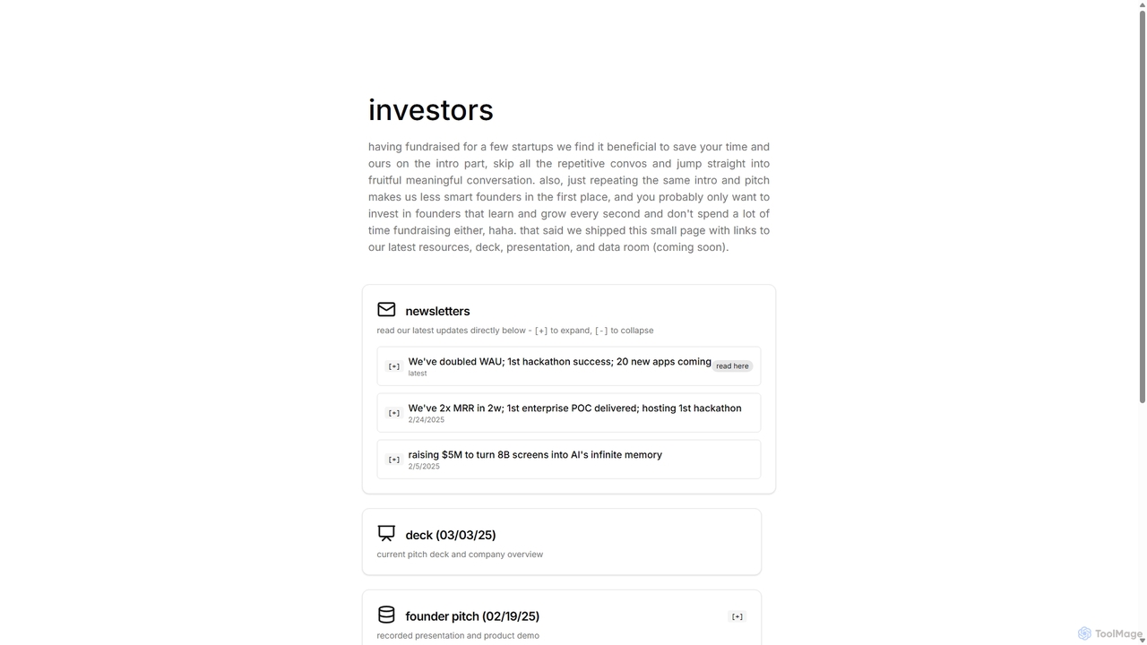The image size is (1147, 645).
Task: Click the 'investors' page title
Action: (431, 109)
